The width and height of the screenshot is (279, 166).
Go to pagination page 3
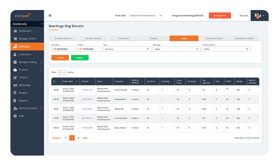78,138
